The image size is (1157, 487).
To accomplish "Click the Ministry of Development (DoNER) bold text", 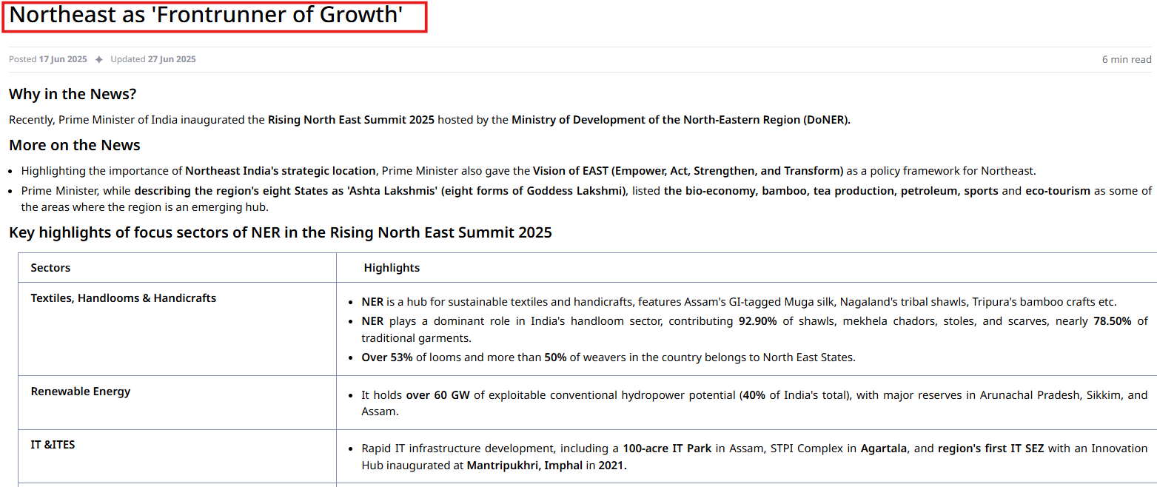I will click(x=680, y=120).
